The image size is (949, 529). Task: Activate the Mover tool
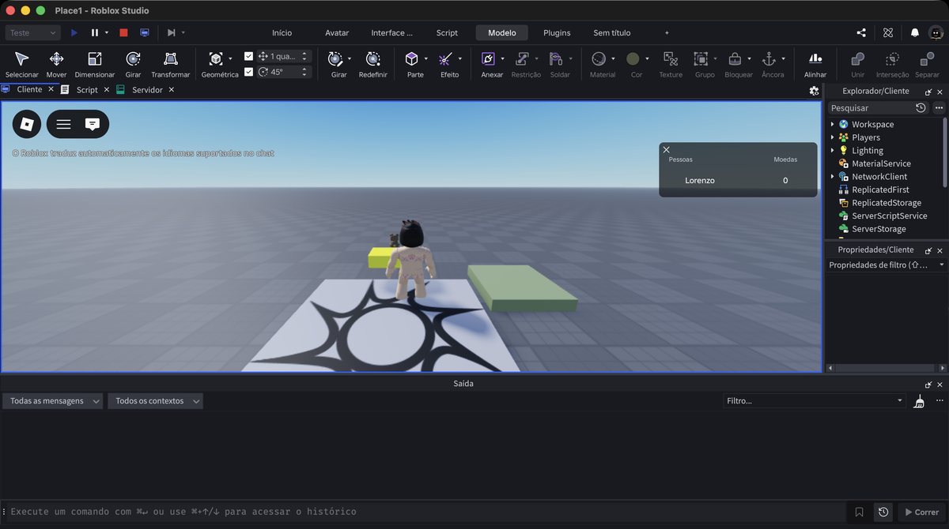pyautogui.click(x=56, y=59)
